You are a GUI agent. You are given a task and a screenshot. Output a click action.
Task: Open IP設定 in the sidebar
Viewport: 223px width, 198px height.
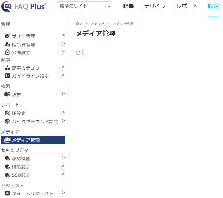pyautogui.click(x=19, y=113)
